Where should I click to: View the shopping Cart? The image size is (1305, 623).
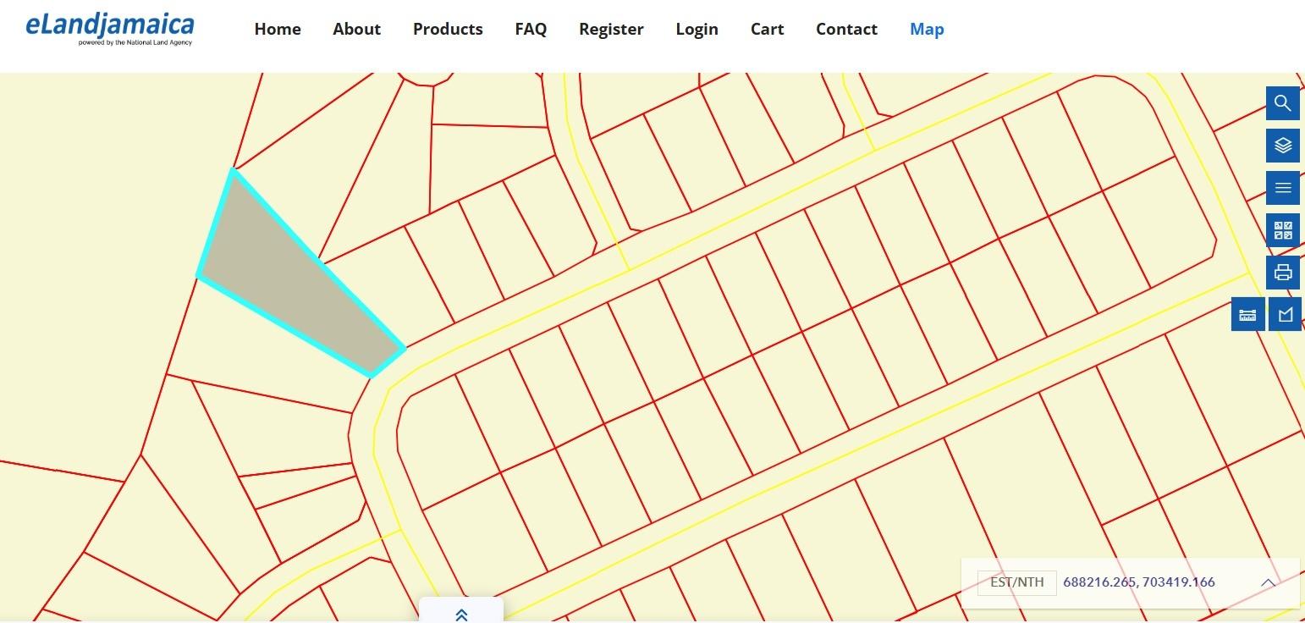767,29
